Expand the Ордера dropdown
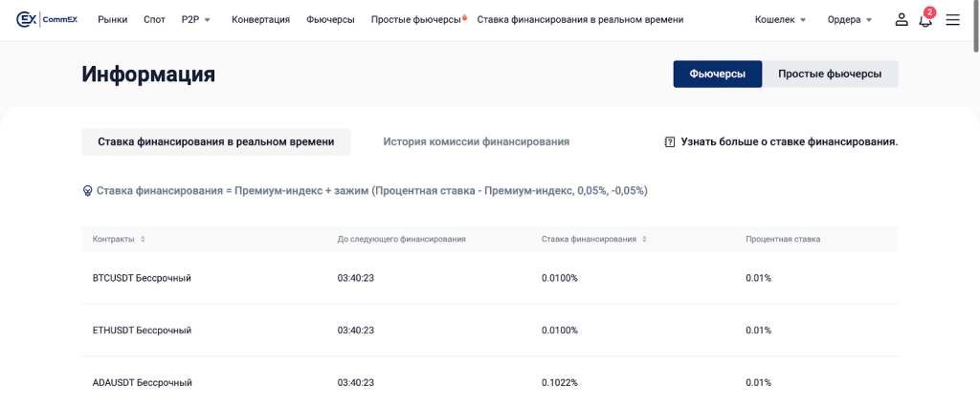Screen dimensions: 980x406 (x=850, y=19)
